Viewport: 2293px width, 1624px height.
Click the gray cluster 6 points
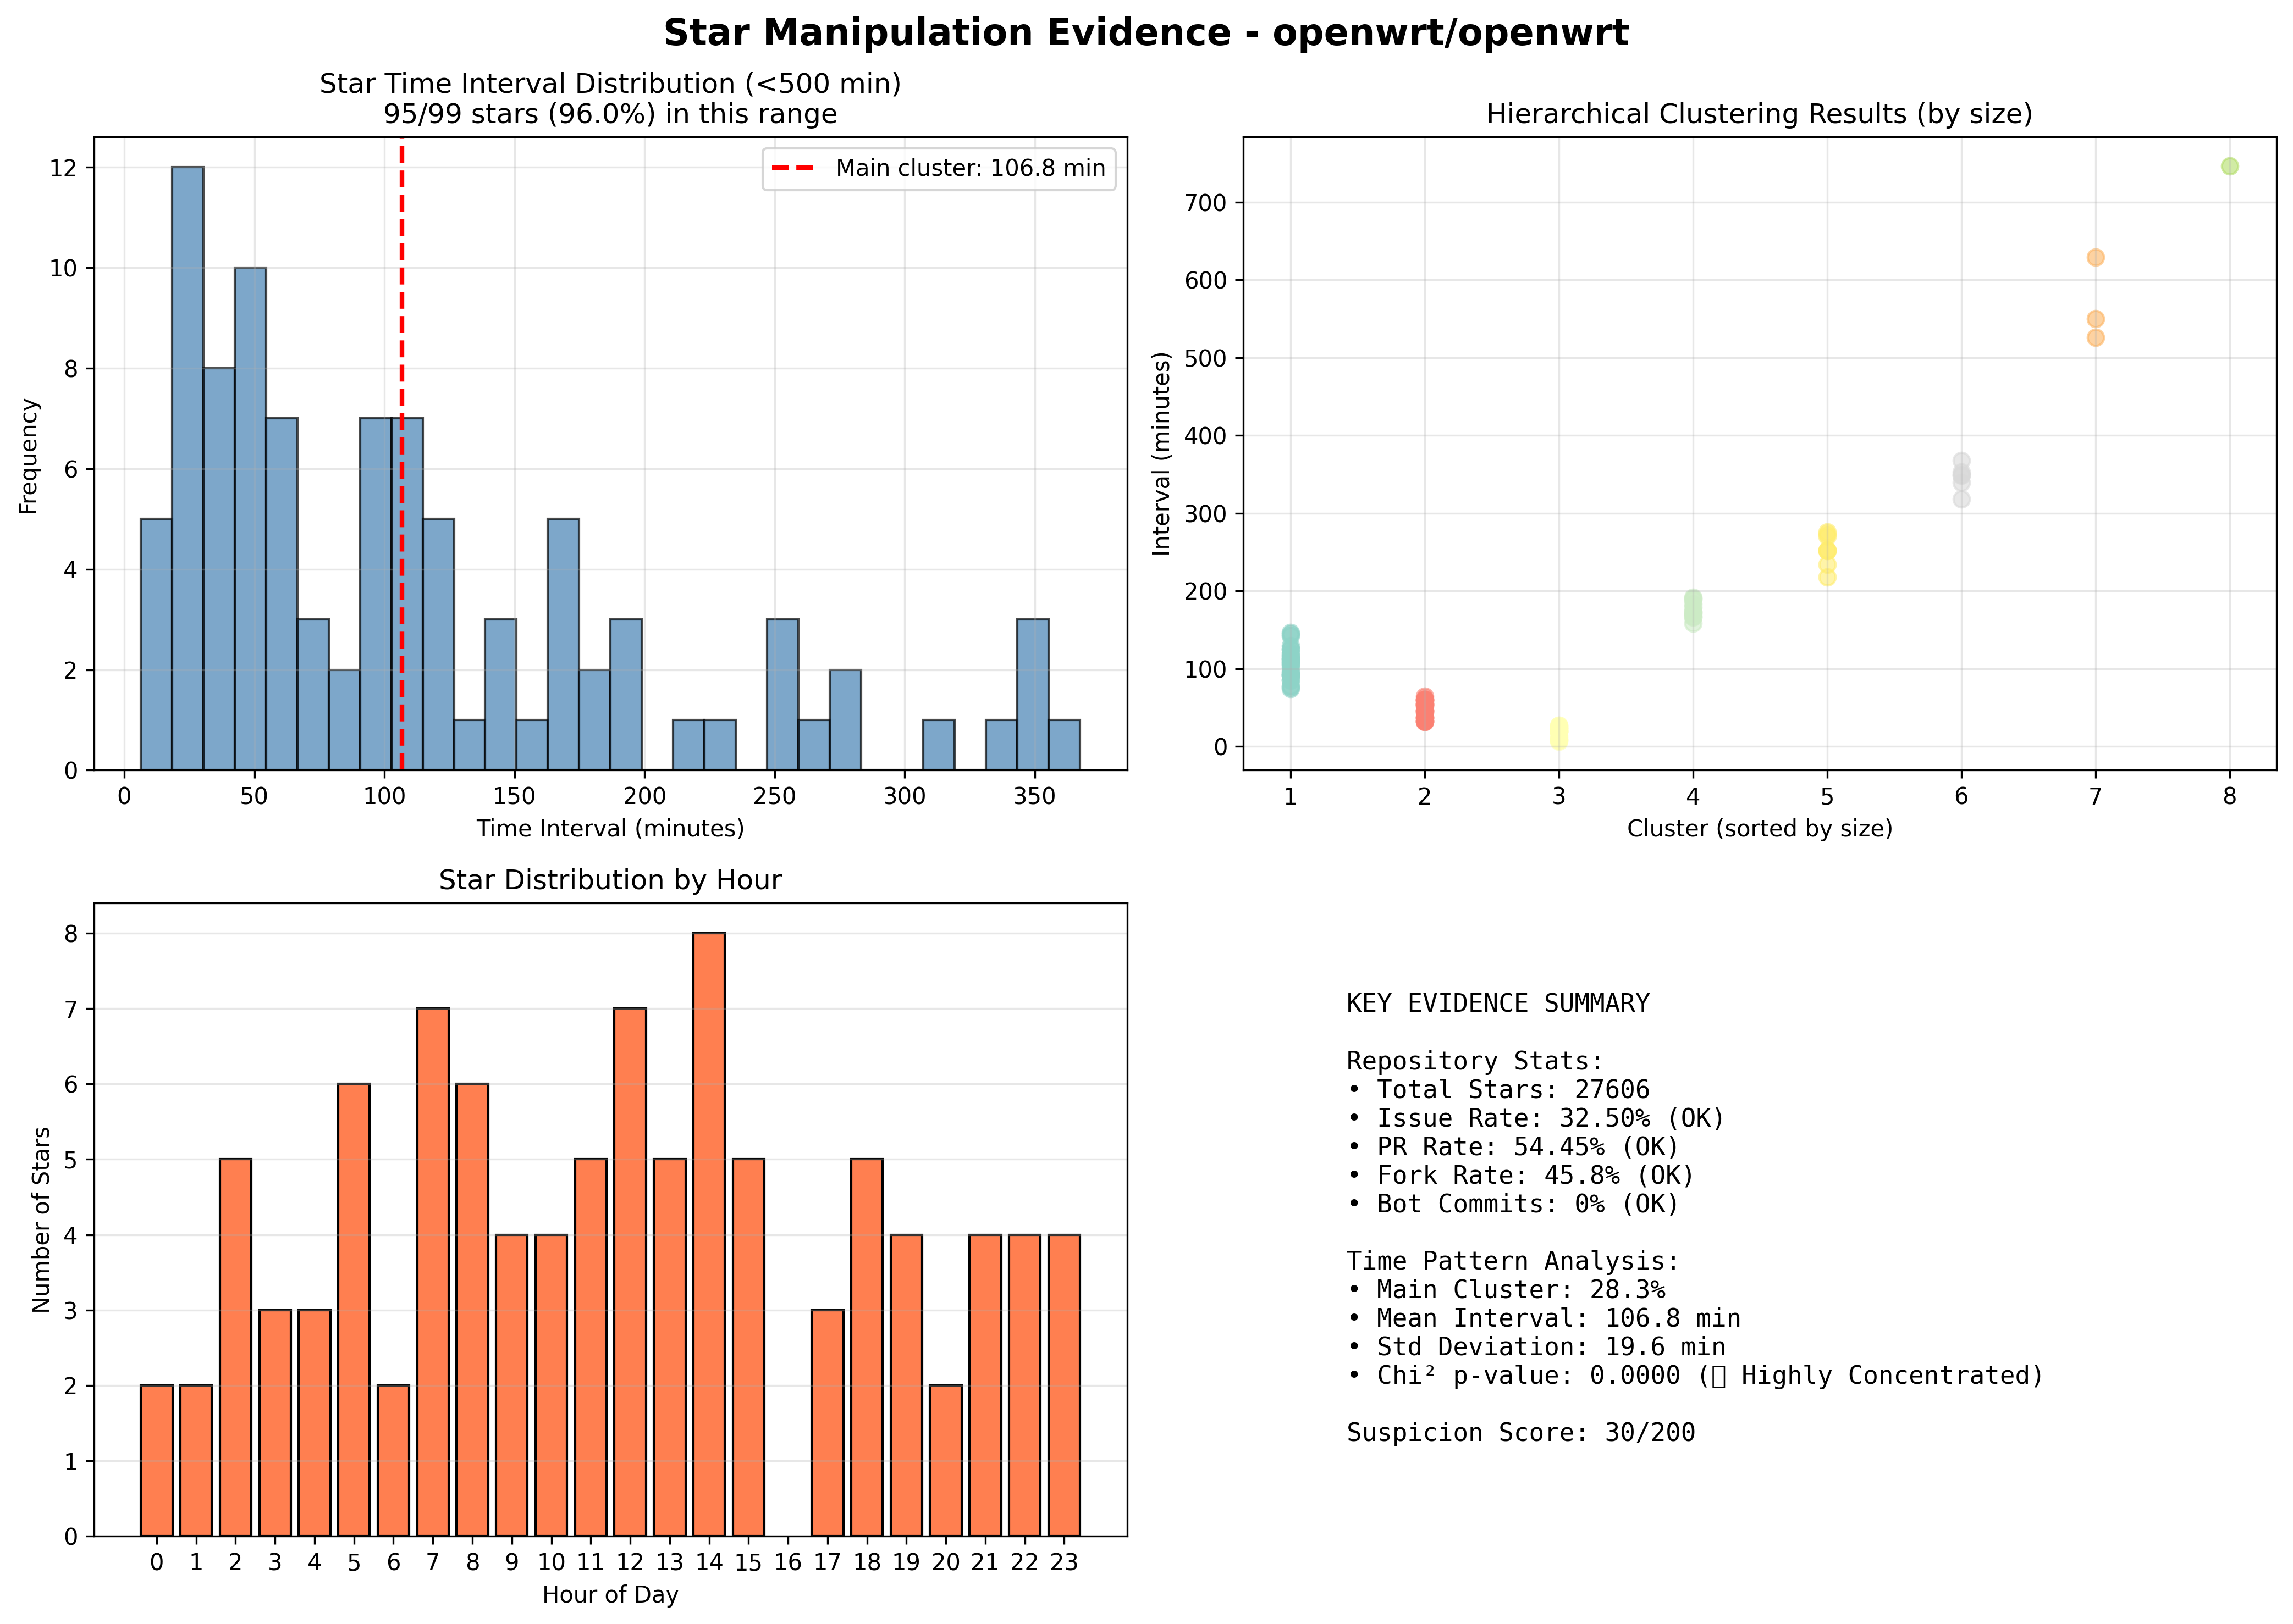[1961, 480]
